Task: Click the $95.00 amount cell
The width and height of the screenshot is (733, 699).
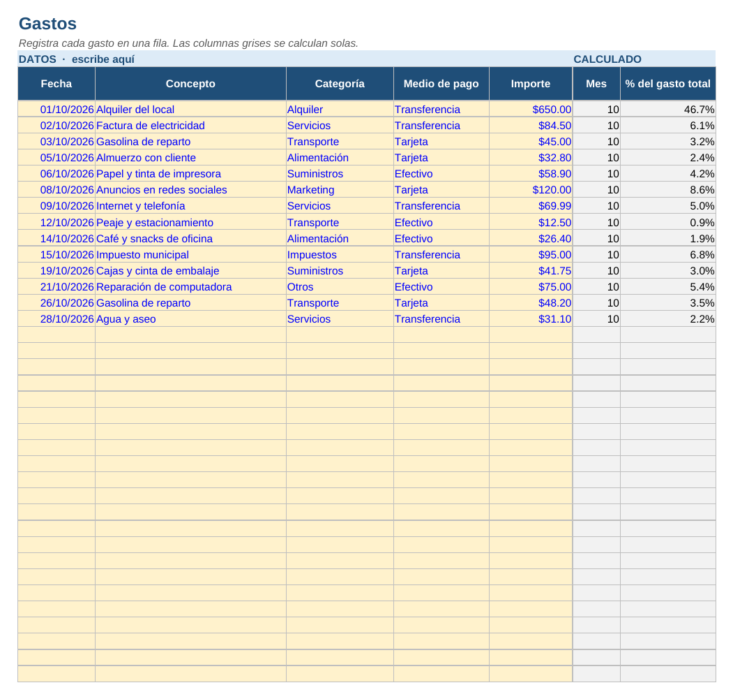Action: click(x=531, y=255)
